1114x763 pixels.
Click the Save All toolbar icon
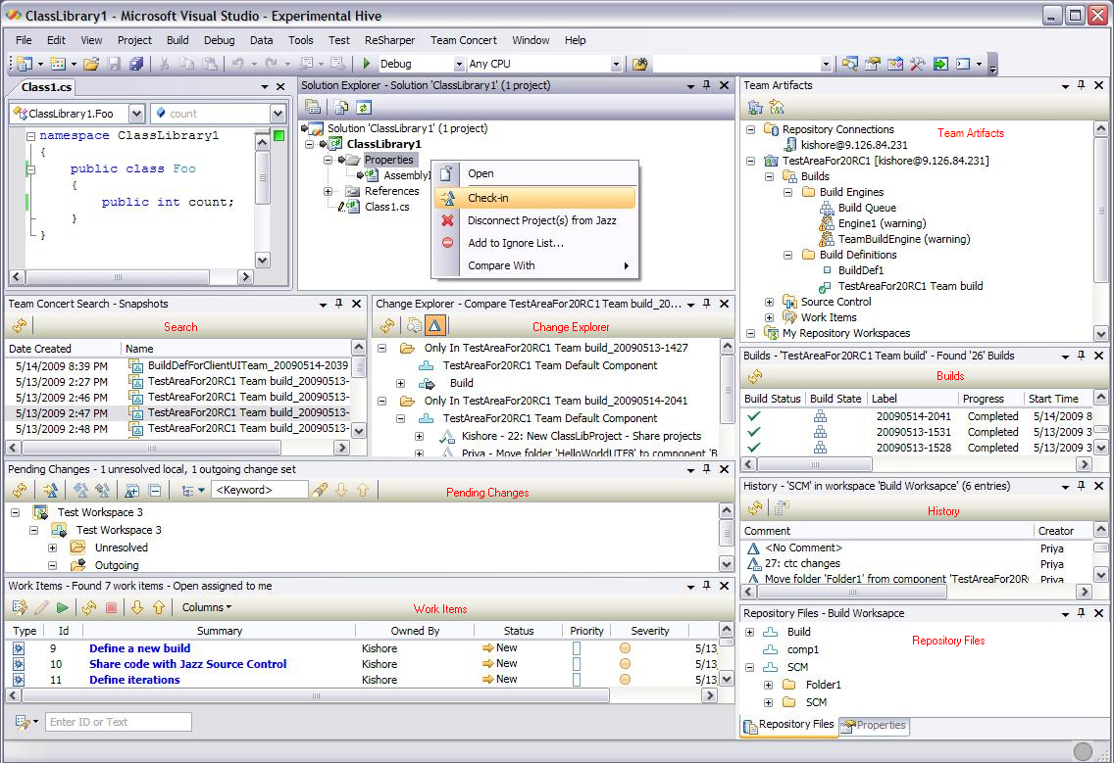click(x=136, y=64)
